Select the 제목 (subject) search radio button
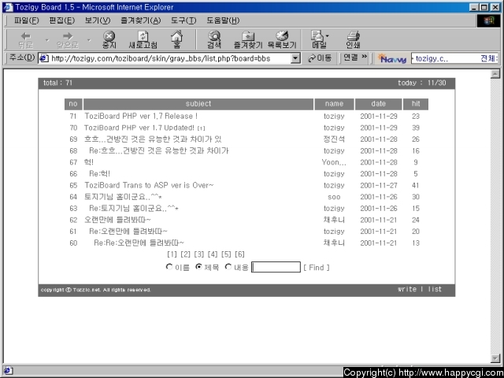The image size is (504, 378). coord(198,267)
